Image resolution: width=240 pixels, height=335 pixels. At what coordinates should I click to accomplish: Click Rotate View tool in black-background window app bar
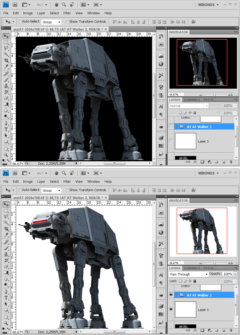coord(72,4)
